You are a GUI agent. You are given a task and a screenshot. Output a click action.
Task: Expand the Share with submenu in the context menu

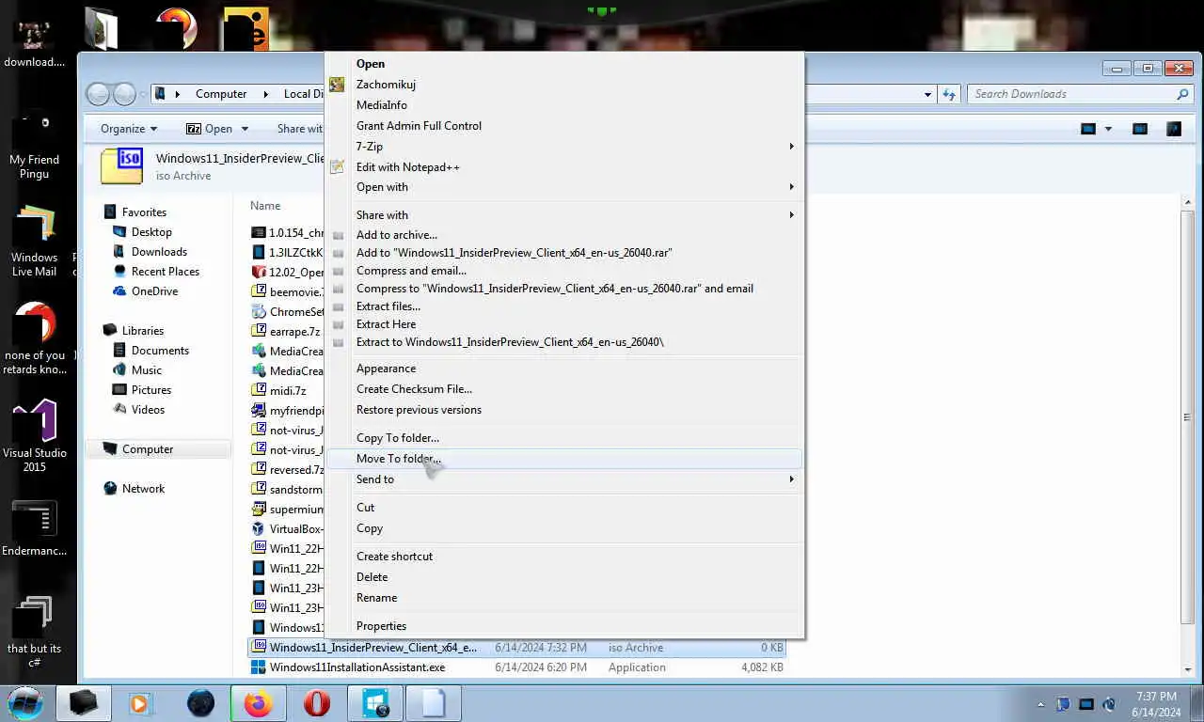coord(563,215)
